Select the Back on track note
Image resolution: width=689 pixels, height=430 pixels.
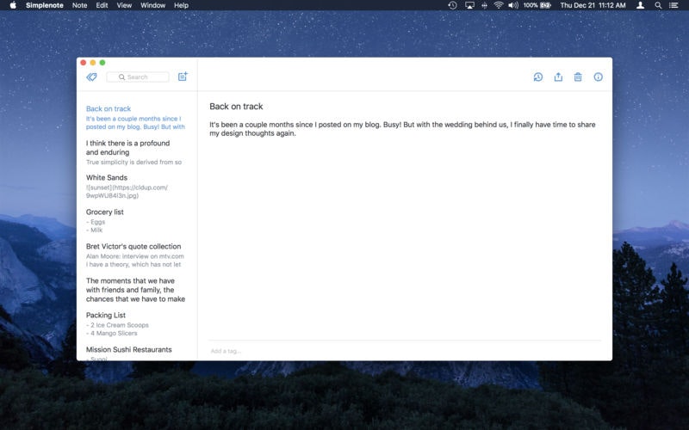pos(137,118)
